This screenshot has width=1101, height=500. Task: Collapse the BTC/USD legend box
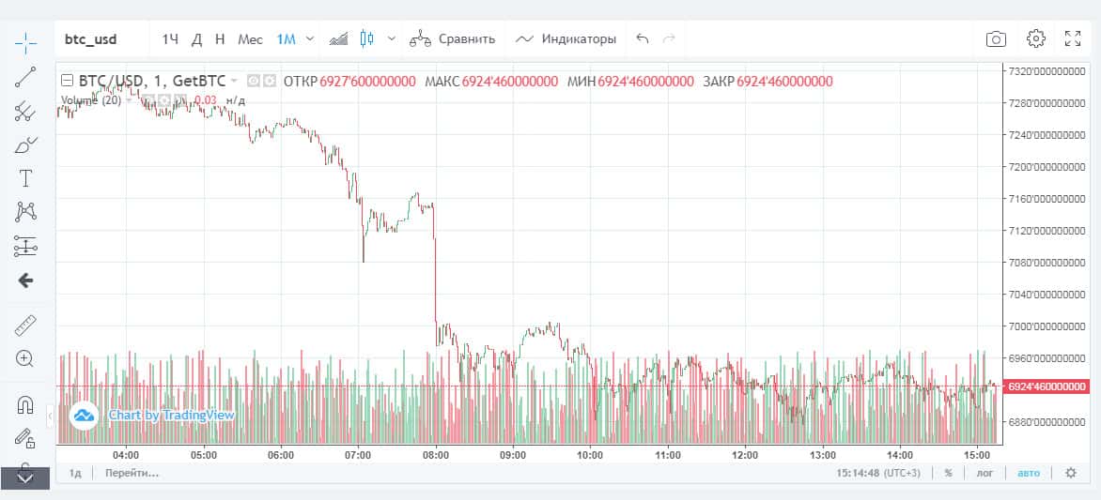[x=66, y=81]
